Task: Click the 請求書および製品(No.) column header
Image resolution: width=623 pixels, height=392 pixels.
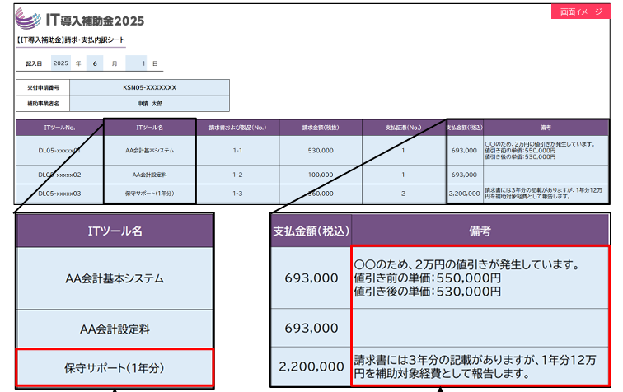Action: (237, 128)
